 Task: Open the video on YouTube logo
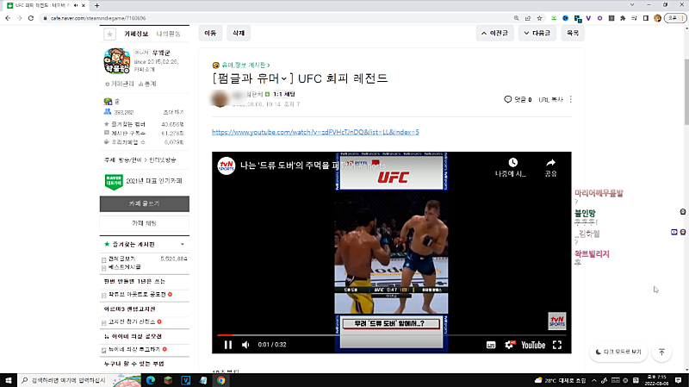click(x=533, y=345)
